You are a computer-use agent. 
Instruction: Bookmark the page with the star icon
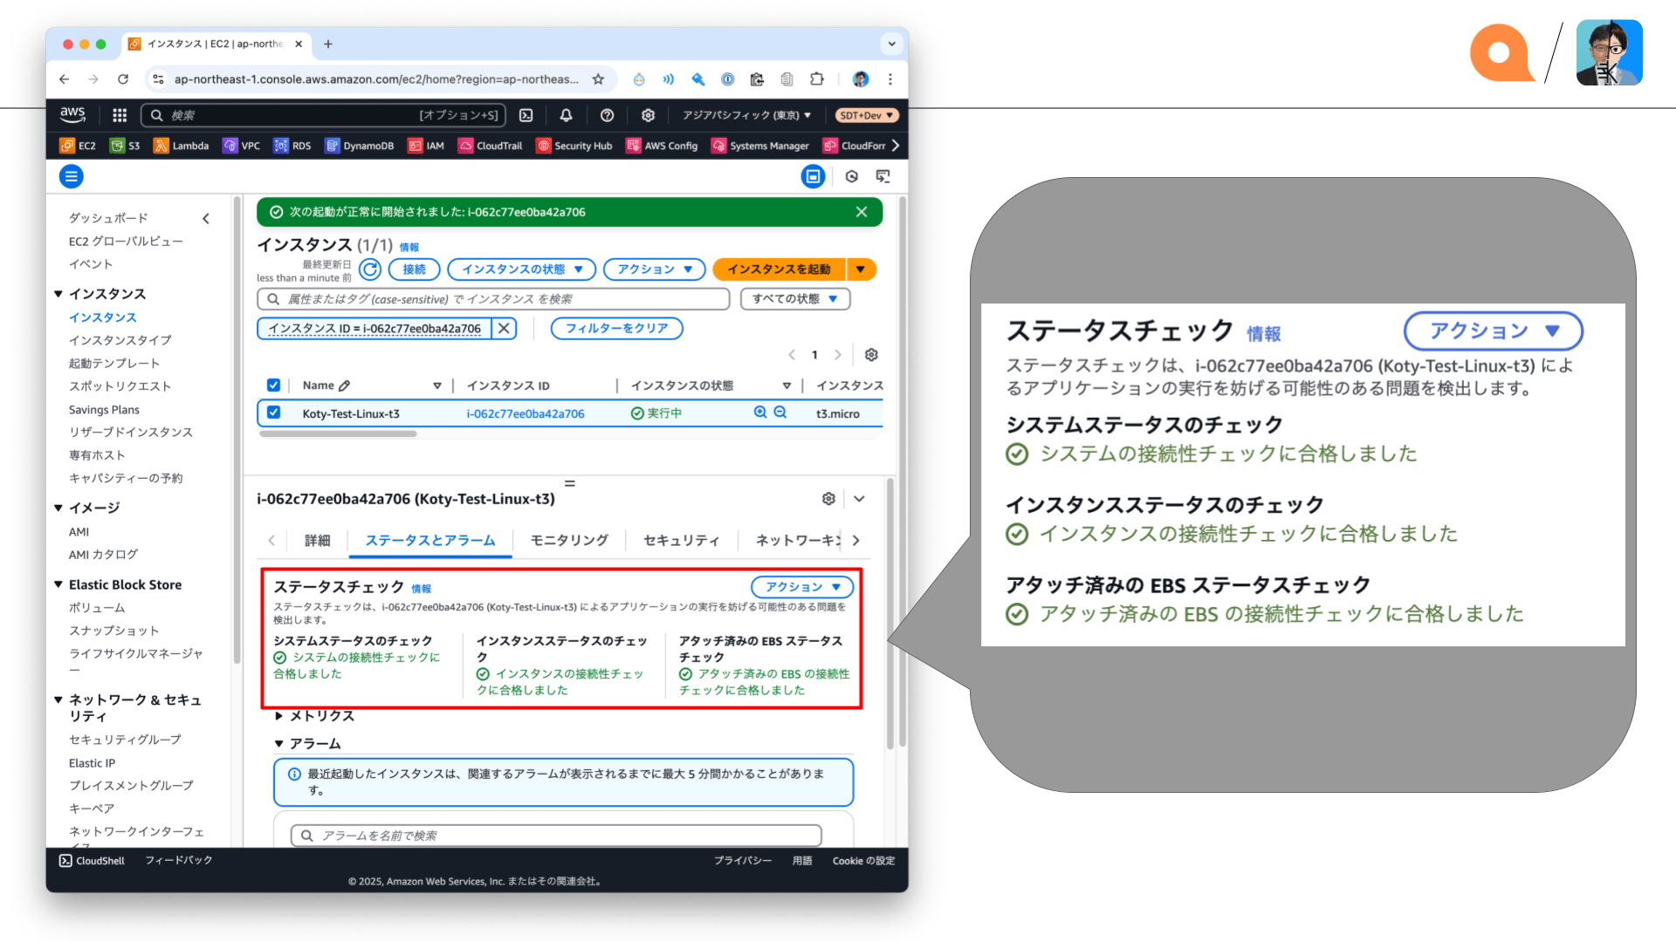tap(598, 79)
